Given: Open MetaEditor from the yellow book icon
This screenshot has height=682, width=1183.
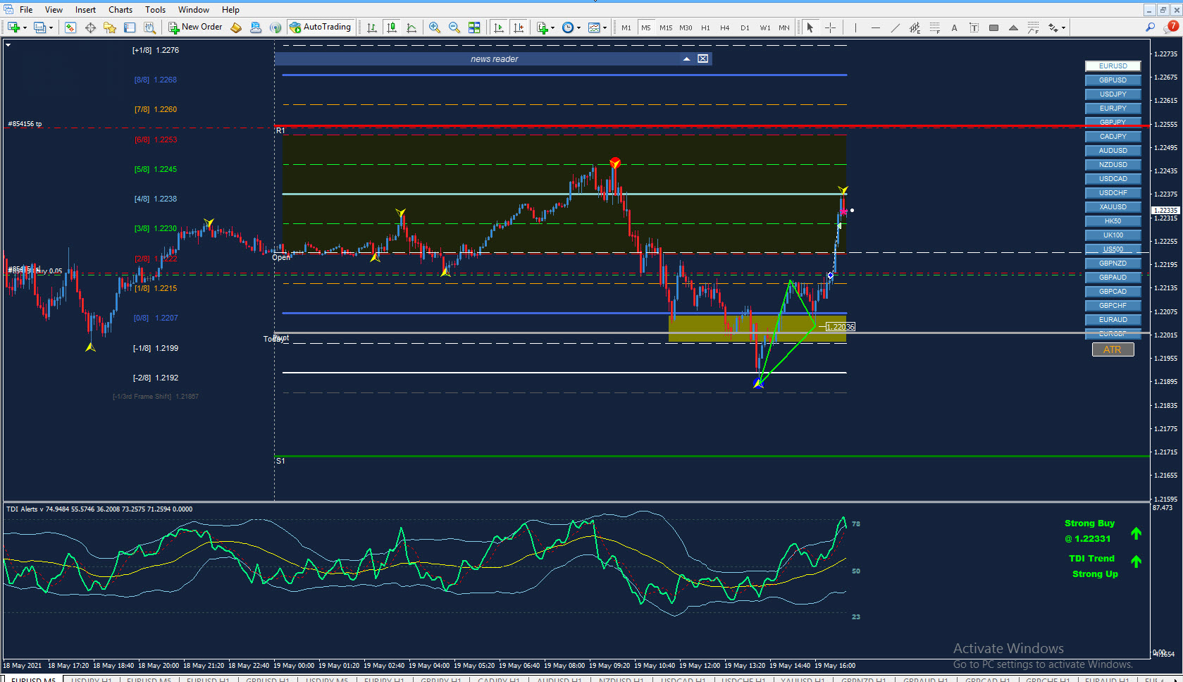Looking at the screenshot, I should [236, 27].
